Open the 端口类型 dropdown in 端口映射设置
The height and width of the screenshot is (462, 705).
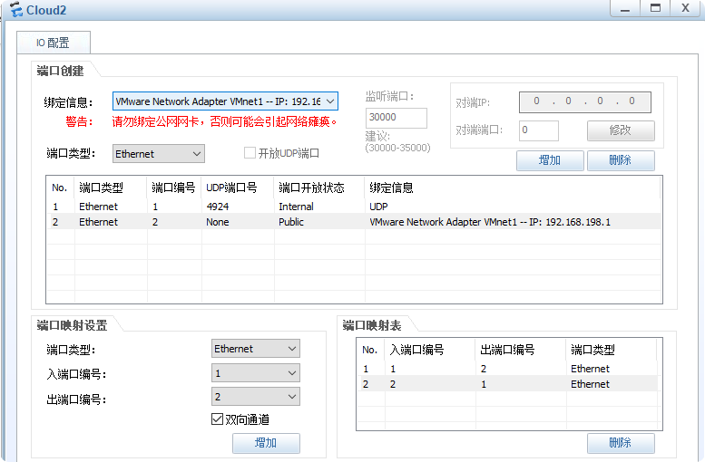click(255, 349)
